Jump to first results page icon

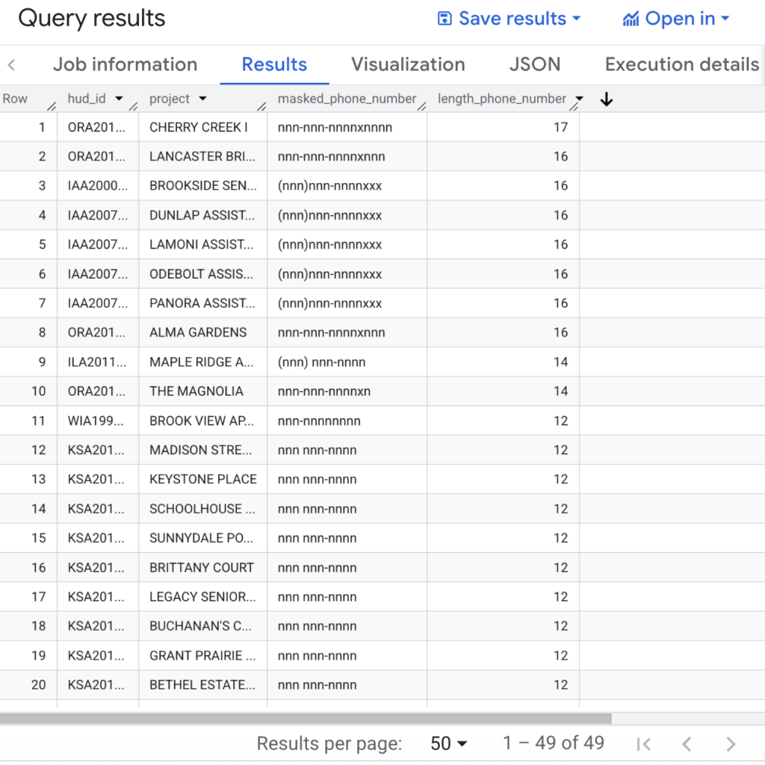pos(643,743)
